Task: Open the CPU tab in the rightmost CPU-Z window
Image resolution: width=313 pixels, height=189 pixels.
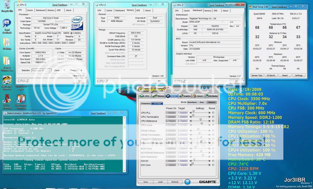Action: (177, 11)
